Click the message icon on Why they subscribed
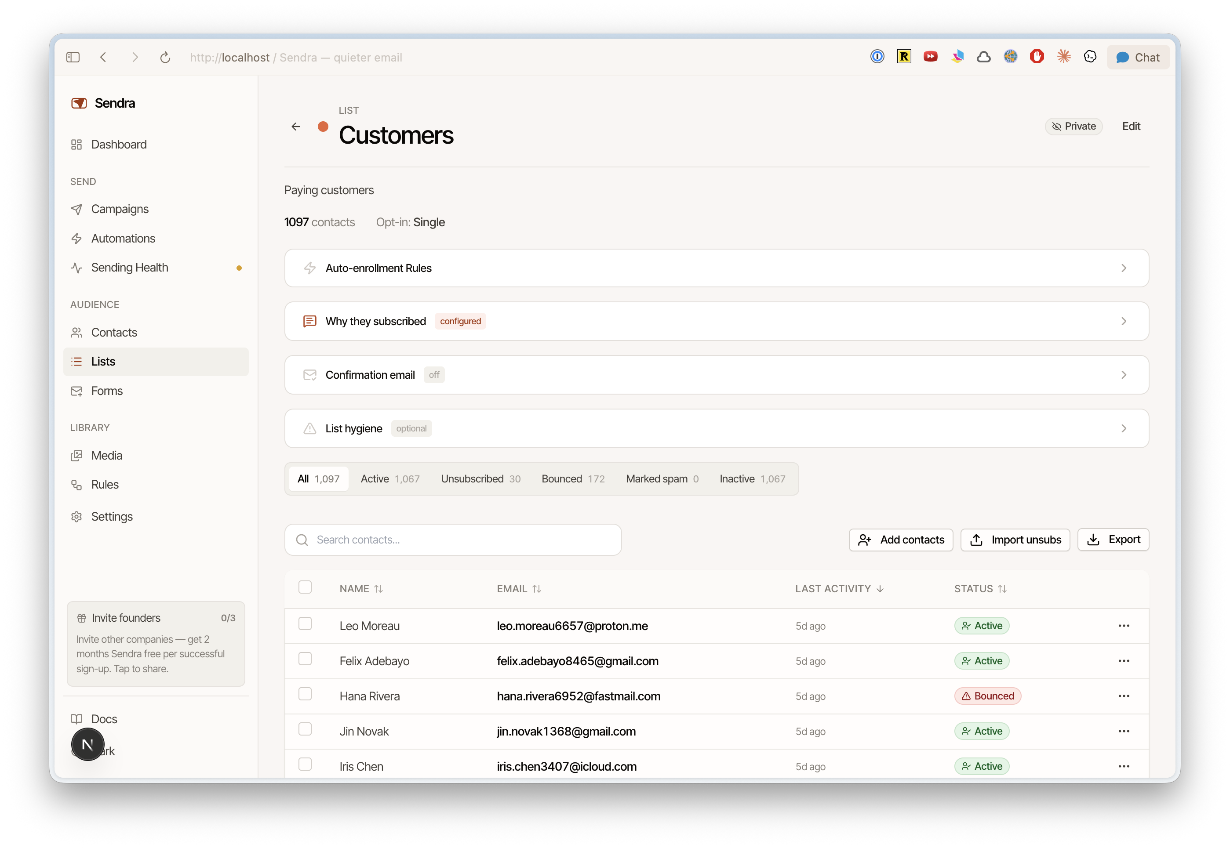1230x848 pixels. 310,322
